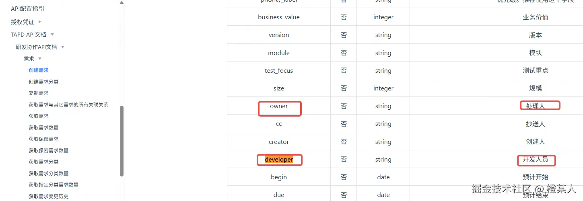Click the highlighted developer field name
Viewport: 583px width, 201px height.
[x=279, y=160]
